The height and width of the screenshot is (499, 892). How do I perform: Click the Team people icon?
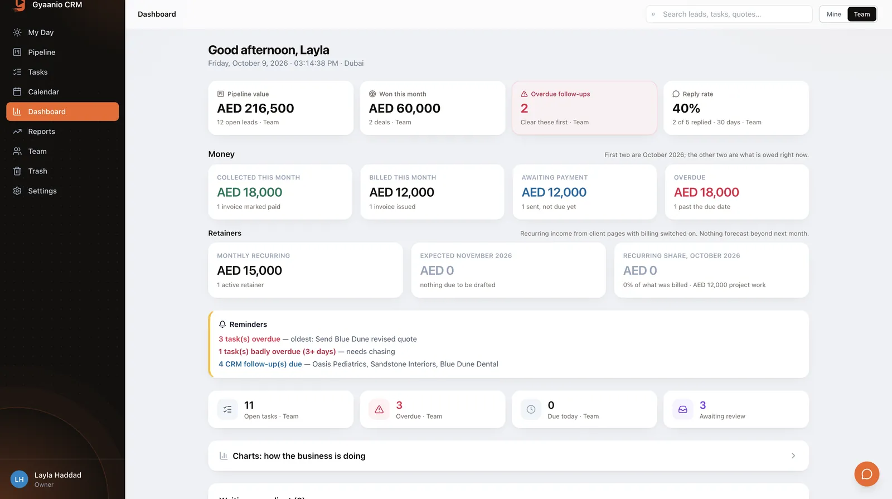[x=17, y=151]
